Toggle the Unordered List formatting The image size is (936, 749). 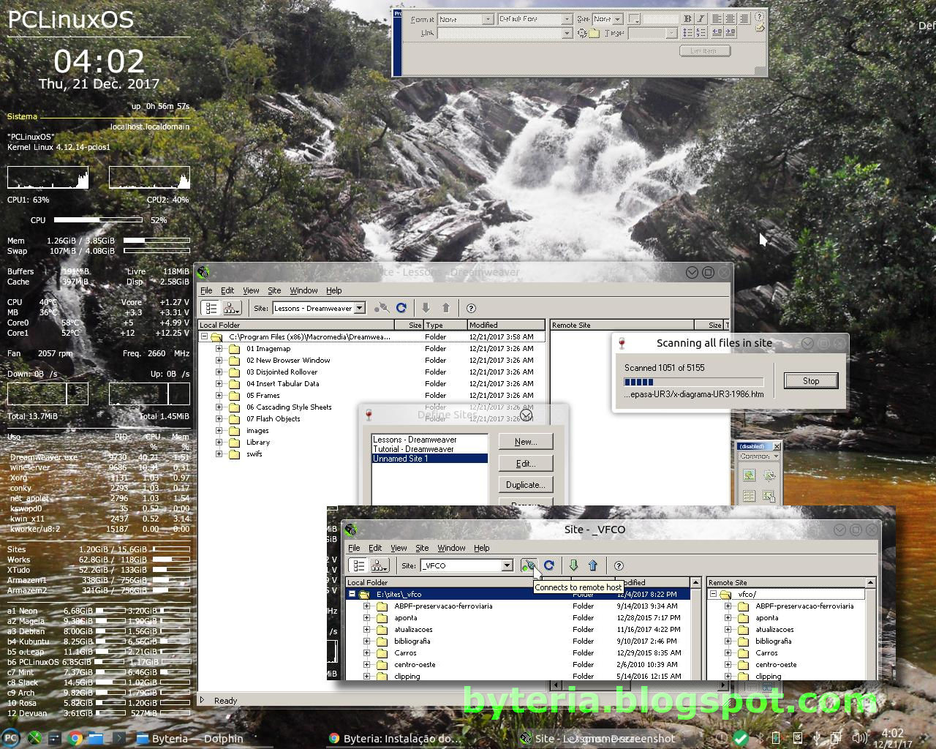tap(687, 33)
